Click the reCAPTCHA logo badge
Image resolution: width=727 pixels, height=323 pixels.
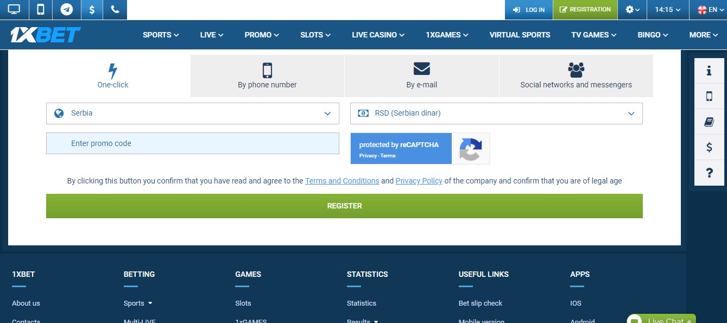pyautogui.click(x=471, y=149)
